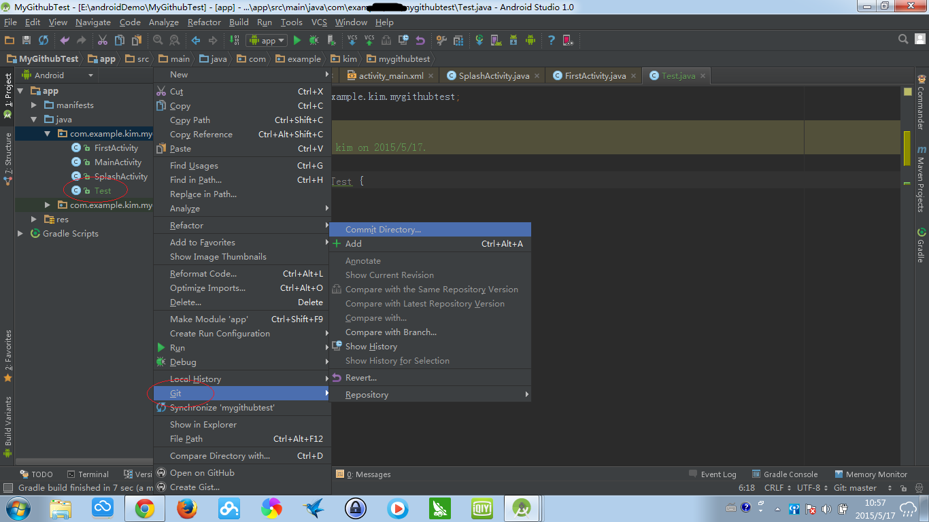Open the Android project view dropdown
Viewport: 929px width, 522px height.
click(58, 75)
